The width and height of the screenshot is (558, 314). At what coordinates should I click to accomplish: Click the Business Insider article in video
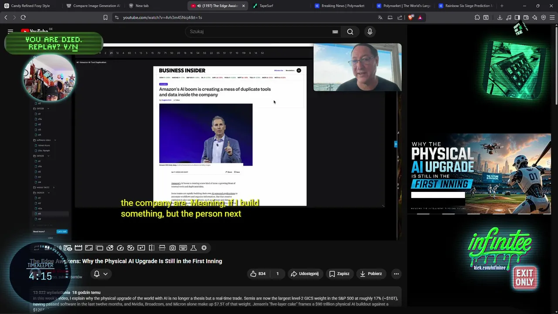point(230,136)
